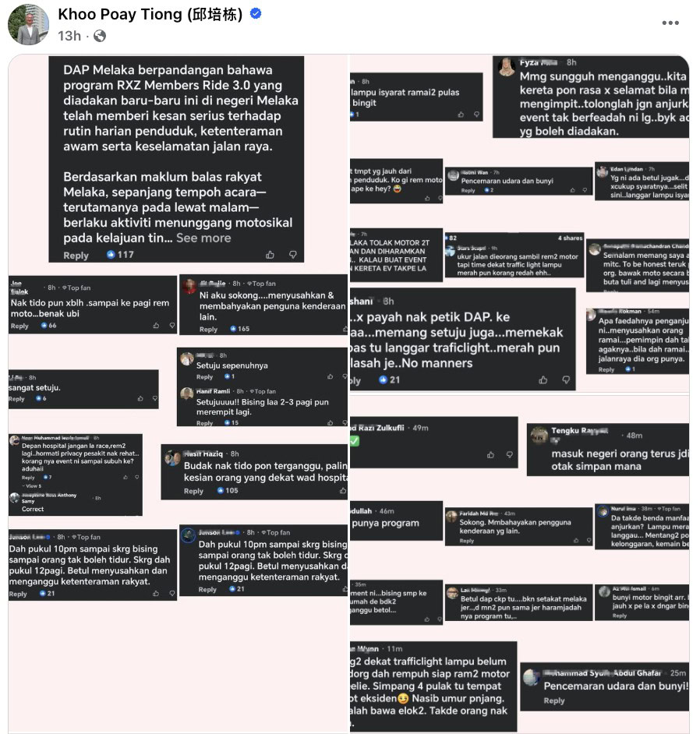Click Khoo Poay Tiong's profile picture
The image size is (700, 734).
tap(28, 24)
